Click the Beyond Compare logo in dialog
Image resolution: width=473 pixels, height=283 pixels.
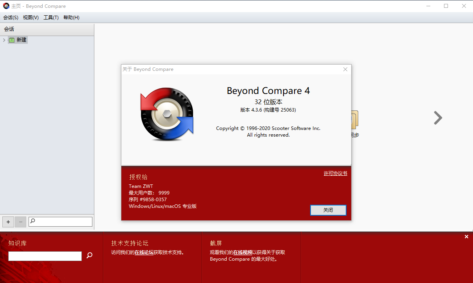pos(167,114)
